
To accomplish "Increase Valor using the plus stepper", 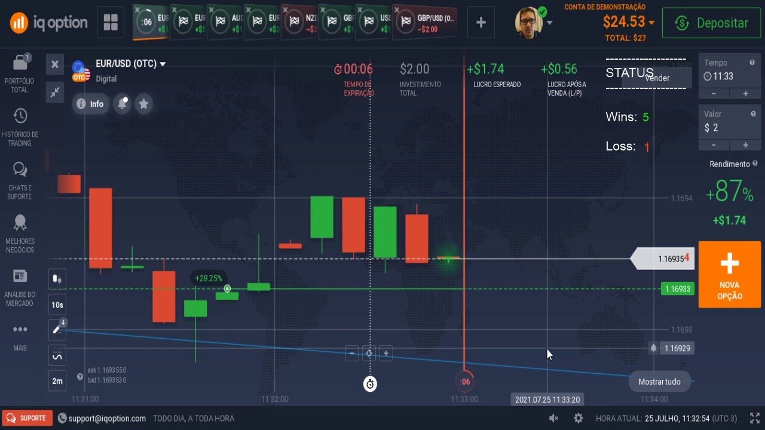I will click(745, 145).
